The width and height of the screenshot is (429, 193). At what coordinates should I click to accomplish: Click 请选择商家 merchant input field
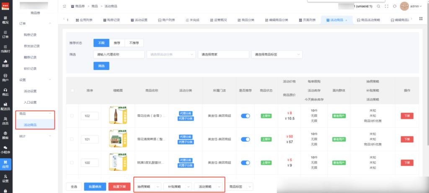pyautogui.click(x=224, y=54)
